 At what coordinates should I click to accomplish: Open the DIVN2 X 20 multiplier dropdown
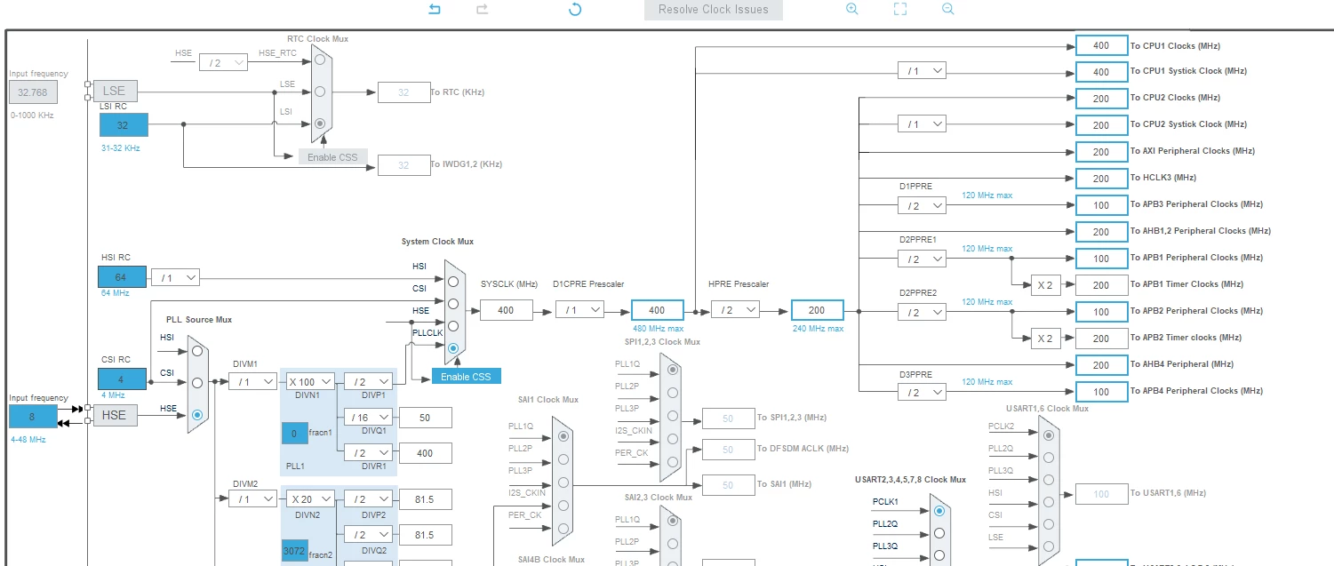tap(310, 498)
